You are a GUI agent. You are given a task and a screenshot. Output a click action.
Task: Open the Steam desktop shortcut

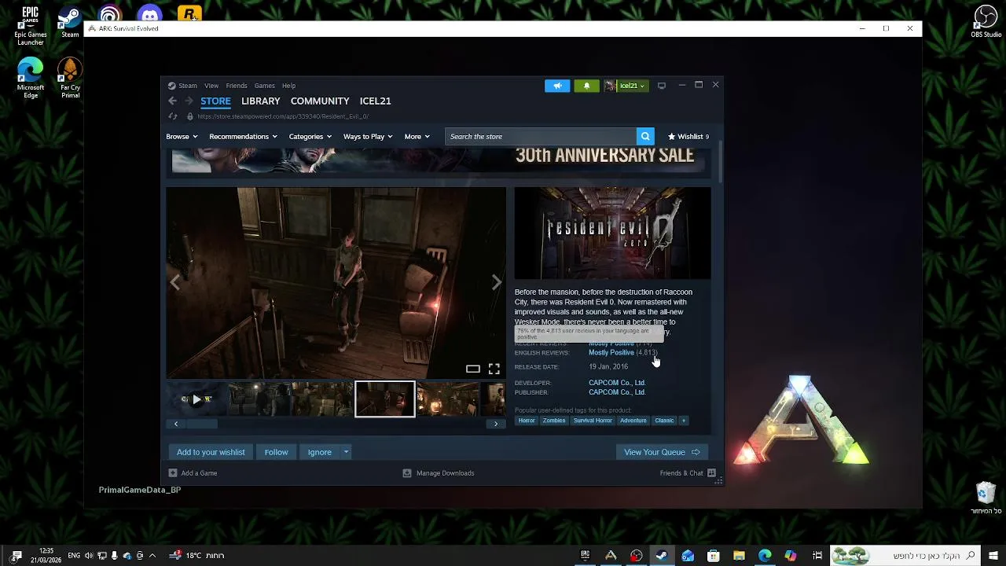(x=70, y=22)
